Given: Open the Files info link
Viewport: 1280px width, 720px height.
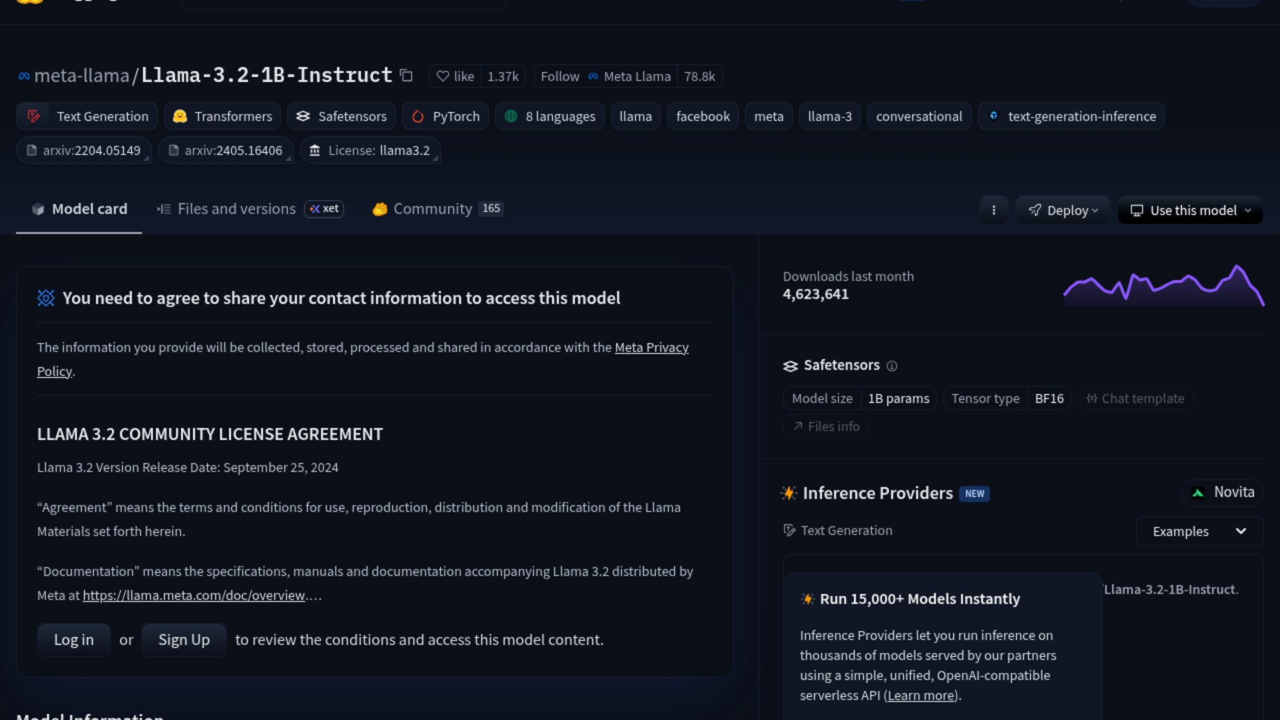Looking at the screenshot, I should [x=825, y=427].
